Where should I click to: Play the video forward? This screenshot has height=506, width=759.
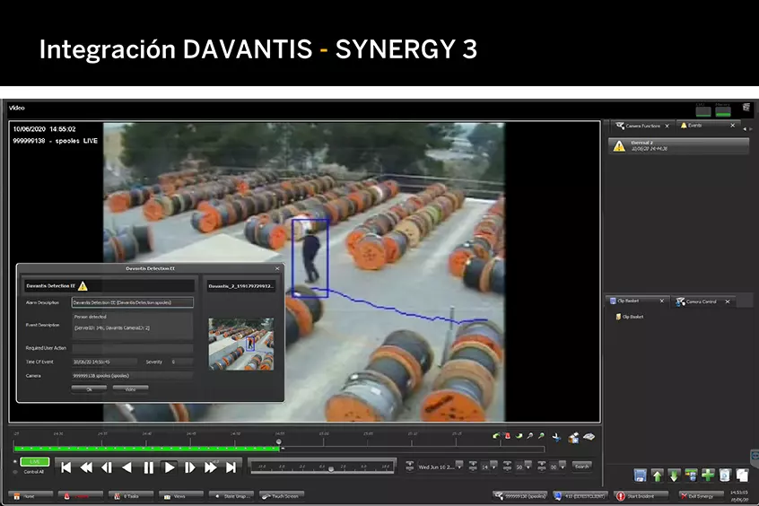coord(170,467)
